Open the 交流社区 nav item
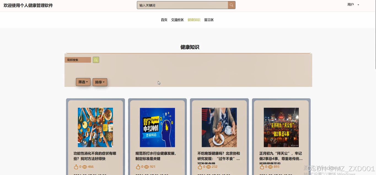This screenshot has height=175, width=376. coord(177,20)
